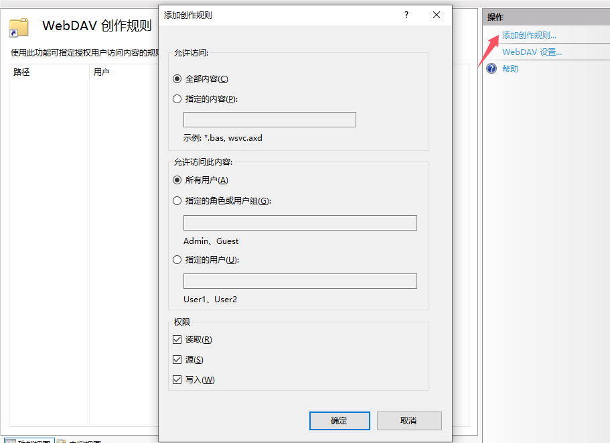Image resolution: width=610 pixels, height=443 pixels.
Task: Close the 添加创作规则 dialog
Action: tap(437, 15)
